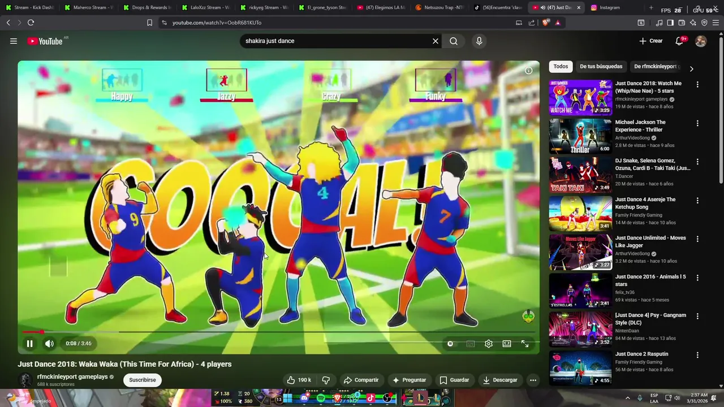Viewport: 724px width, 407px height.
Task: Toggle the browser sidebar panel icon
Action: click(x=670, y=23)
